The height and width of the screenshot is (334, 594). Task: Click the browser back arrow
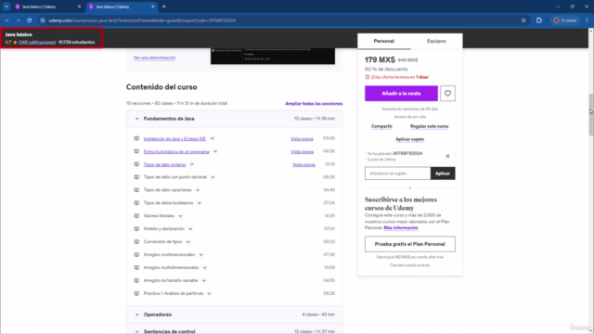pos(7,20)
